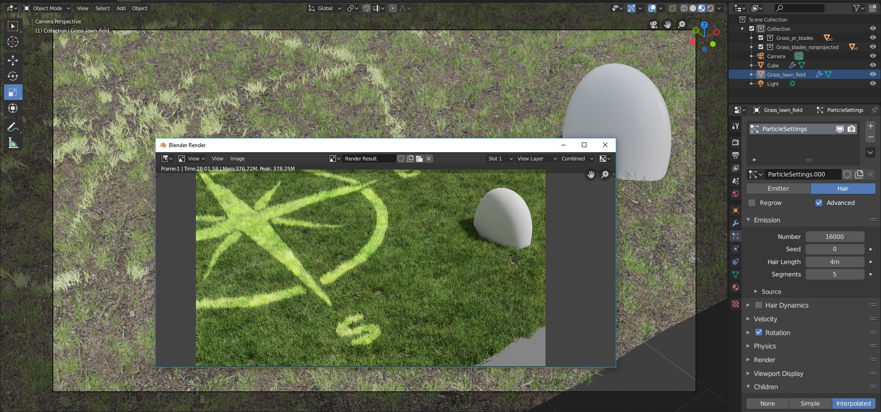This screenshot has height=412, width=881.
Task: Click the viewport zoom magnifier icon
Action: (682, 25)
